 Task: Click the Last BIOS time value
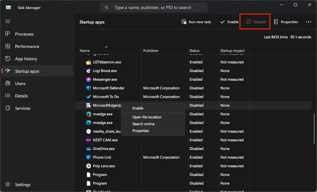(301, 37)
